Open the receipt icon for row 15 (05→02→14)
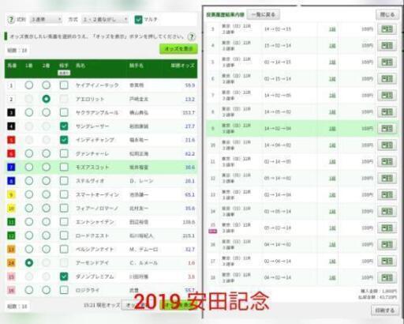 [x=387, y=228]
